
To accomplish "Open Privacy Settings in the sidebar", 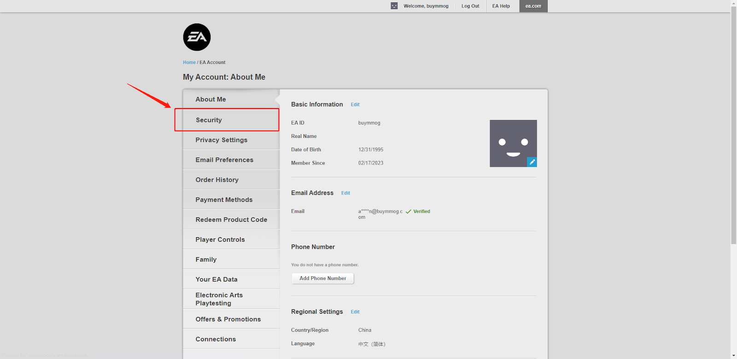I will [231, 140].
